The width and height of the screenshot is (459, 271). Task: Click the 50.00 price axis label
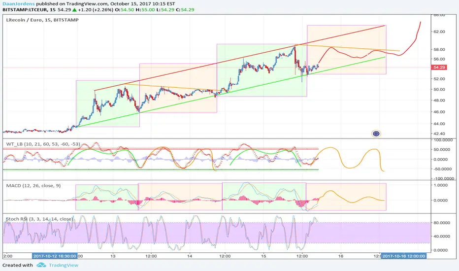point(439,89)
